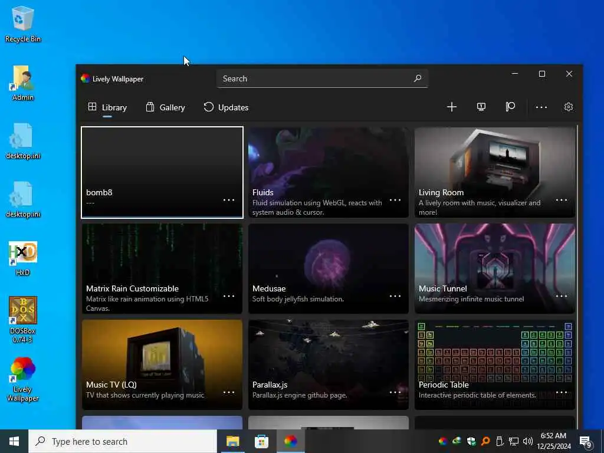Open Microsoft Store from the taskbar
The width and height of the screenshot is (604, 453).
[x=261, y=441]
